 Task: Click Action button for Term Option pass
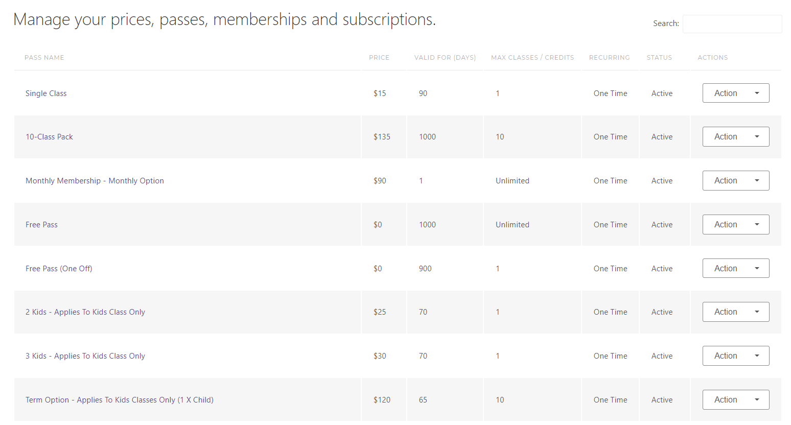coord(735,399)
